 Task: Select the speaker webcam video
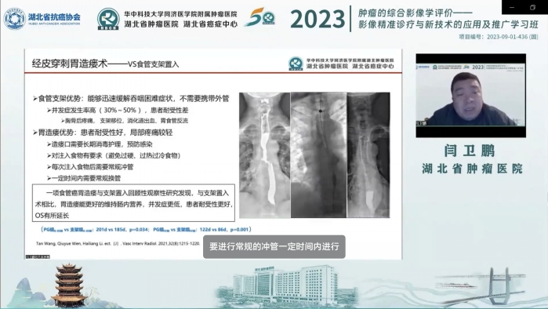click(x=470, y=96)
